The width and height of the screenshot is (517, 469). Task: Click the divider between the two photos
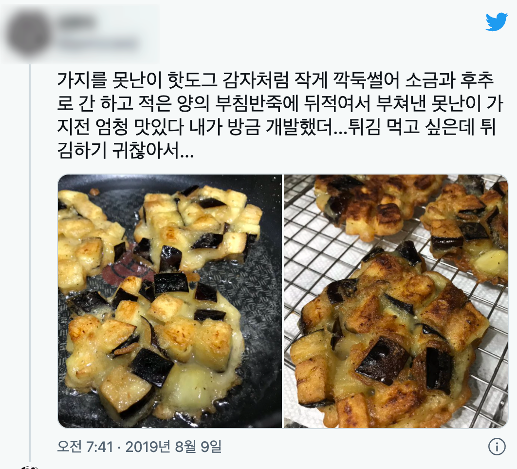click(283, 301)
